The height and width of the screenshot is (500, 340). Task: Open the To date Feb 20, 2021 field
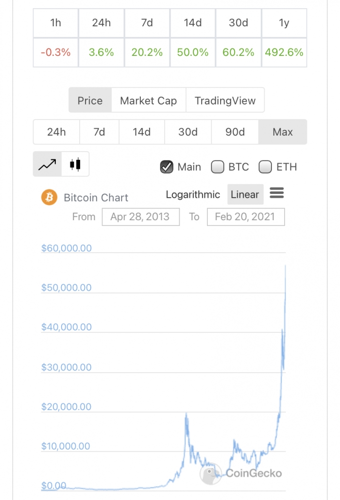coord(246,217)
